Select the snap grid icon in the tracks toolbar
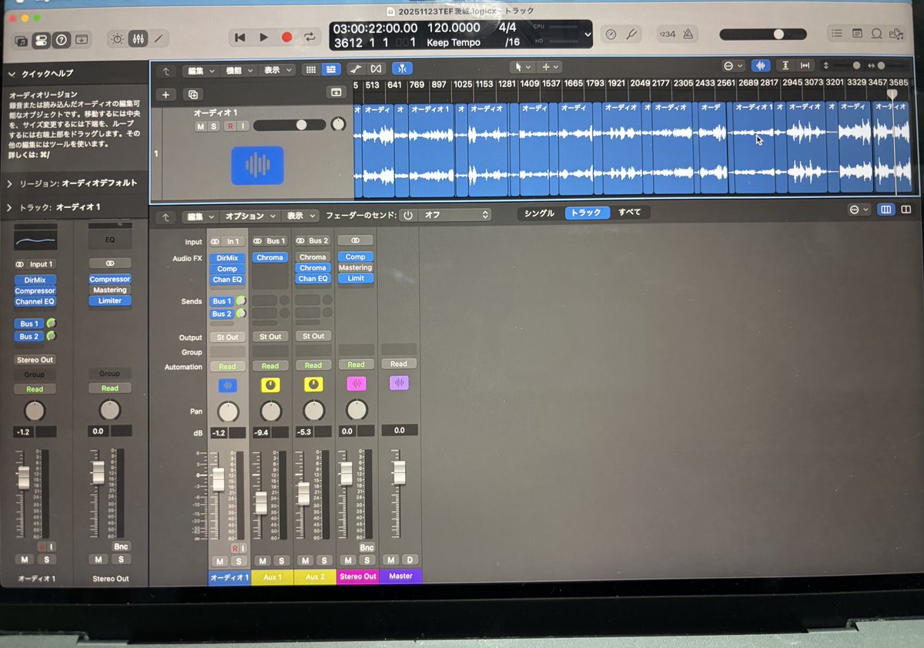 click(x=311, y=69)
